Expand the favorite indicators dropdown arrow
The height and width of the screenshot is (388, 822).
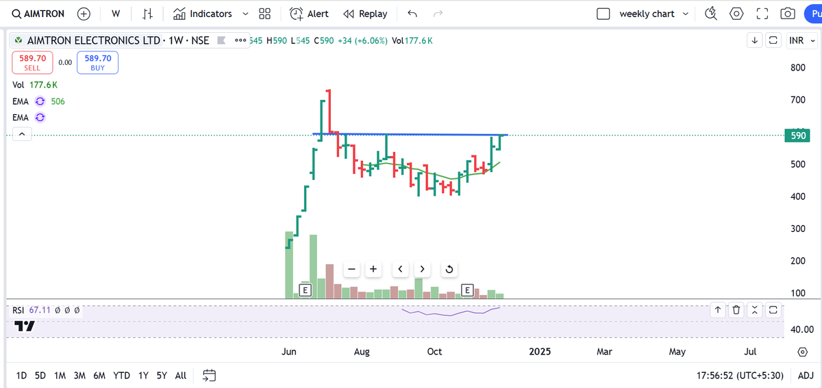pos(245,14)
